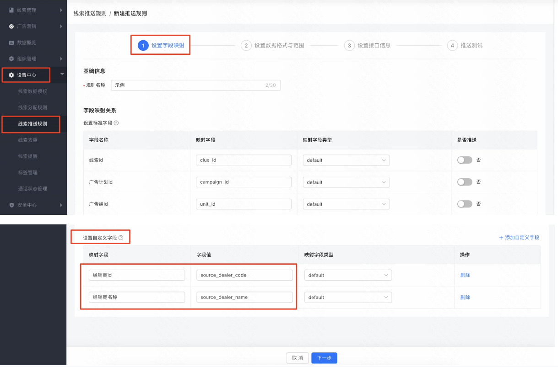Click the 下一步 button
Viewport: 558px width, 367px height.
click(x=324, y=358)
